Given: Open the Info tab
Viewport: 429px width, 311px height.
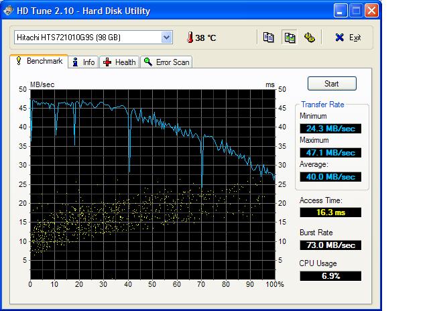Looking at the screenshot, I should click(83, 62).
